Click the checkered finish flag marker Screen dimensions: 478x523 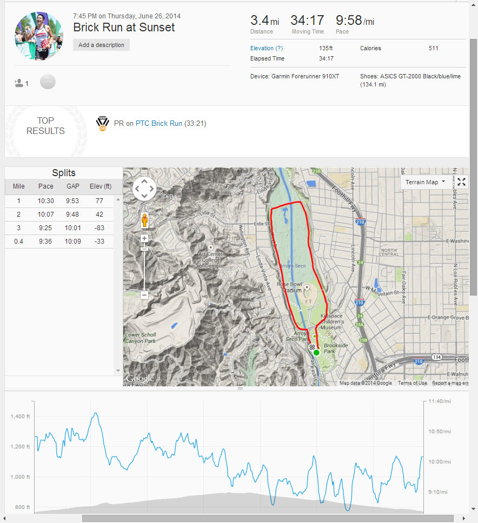(312, 346)
